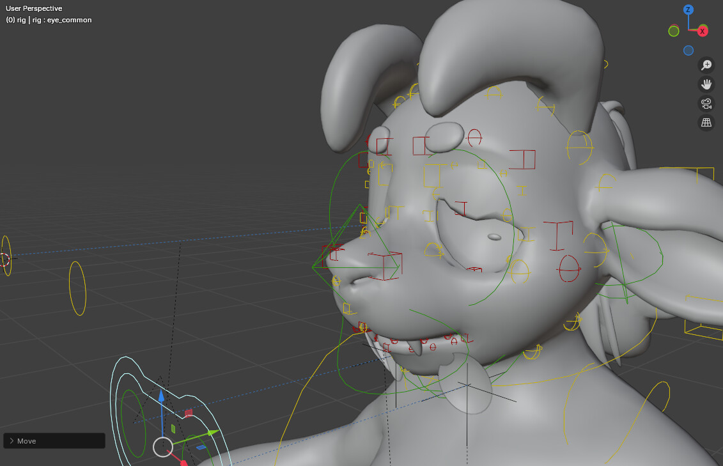
Task: Select the yellow wireframe box widget at right edge
Action: 704,318
